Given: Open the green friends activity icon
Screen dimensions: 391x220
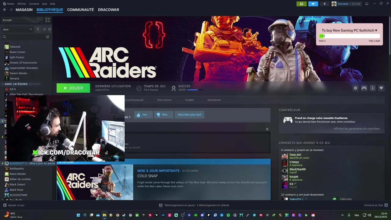Looking at the screenshot, I should pyautogui.click(x=301, y=4).
